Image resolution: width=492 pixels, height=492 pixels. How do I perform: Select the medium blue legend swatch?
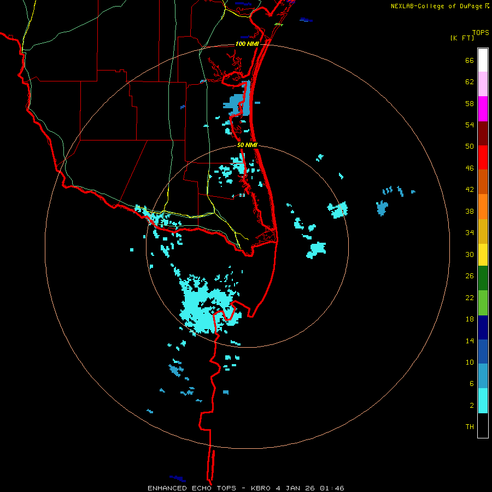(483, 352)
